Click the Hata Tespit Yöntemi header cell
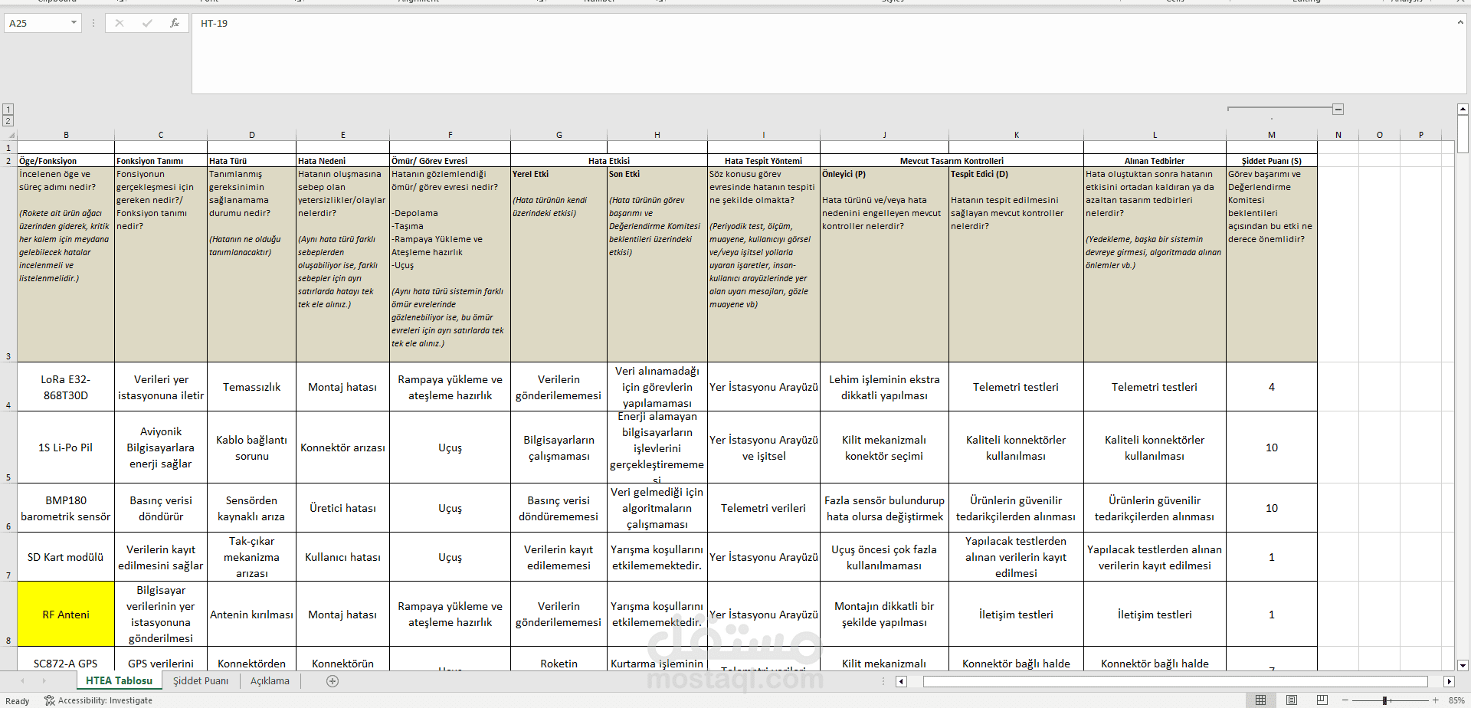1471x708 pixels. click(763, 161)
